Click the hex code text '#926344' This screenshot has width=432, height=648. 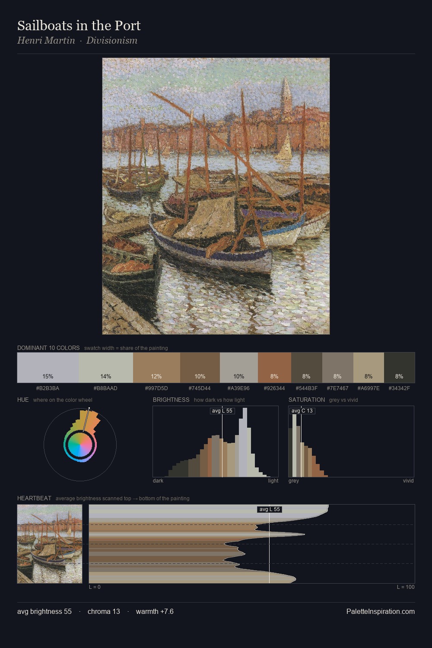[x=274, y=388]
